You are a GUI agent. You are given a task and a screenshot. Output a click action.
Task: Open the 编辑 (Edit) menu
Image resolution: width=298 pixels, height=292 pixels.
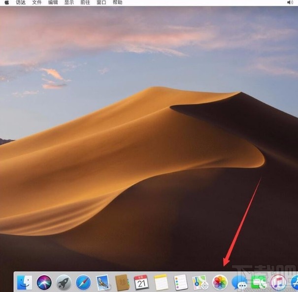[x=53, y=2]
